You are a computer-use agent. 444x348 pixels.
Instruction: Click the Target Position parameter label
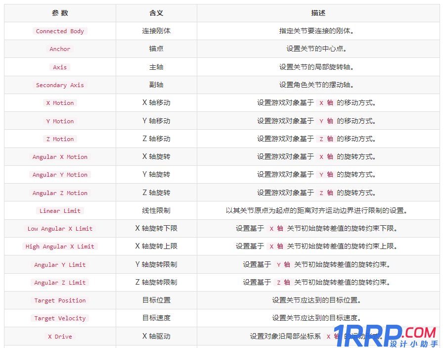pyautogui.click(x=60, y=300)
